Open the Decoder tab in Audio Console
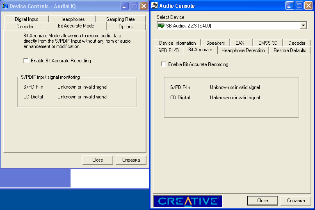This screenshot has height=210, width=315. pos(297,43)
